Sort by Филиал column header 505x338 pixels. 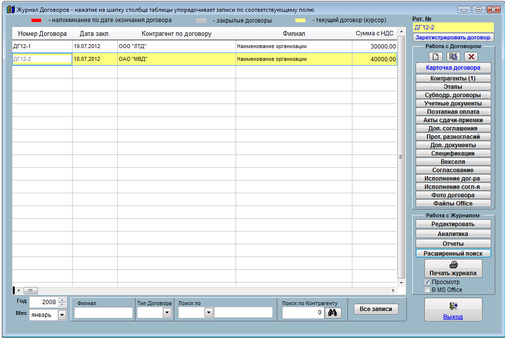[x=293, y=33]
